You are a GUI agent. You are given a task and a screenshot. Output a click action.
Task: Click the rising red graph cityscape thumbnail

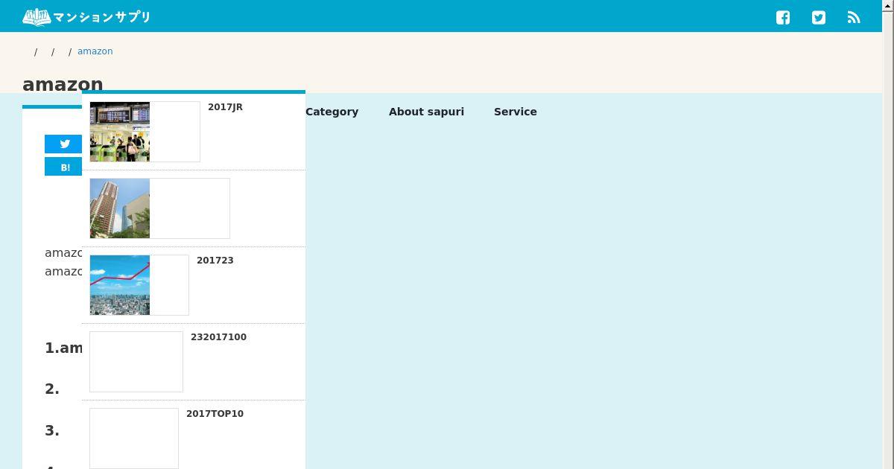coord(120,285)
